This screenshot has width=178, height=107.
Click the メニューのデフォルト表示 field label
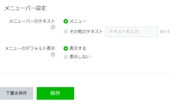click(30, 48)
